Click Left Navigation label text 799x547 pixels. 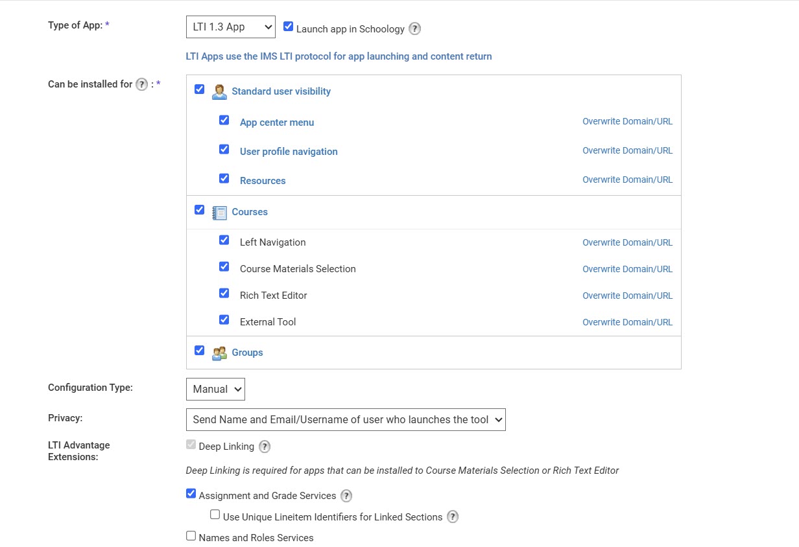click(x=272, y=242)
